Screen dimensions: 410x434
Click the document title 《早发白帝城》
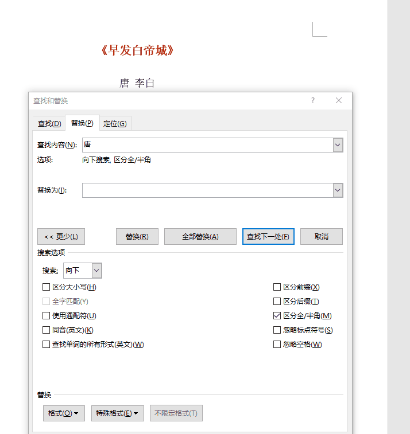click(137, 50)
